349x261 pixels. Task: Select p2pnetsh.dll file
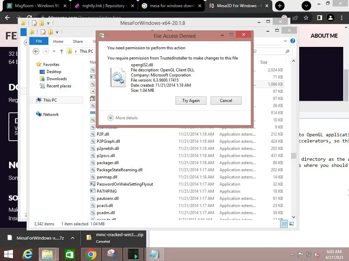click(x=108, y=148)
